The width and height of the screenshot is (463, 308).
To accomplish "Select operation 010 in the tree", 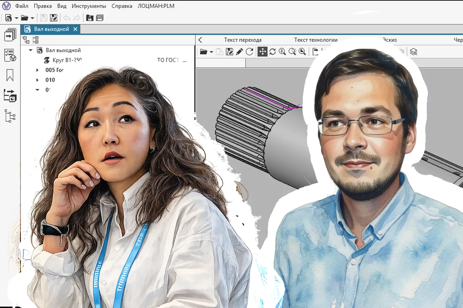I will [x=50, y=80].
